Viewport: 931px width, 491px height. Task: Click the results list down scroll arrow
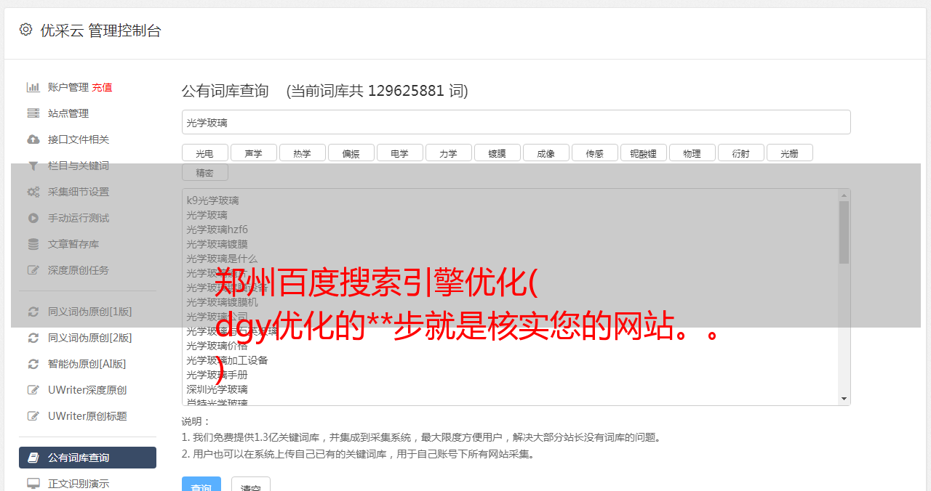tap(844, 399)
